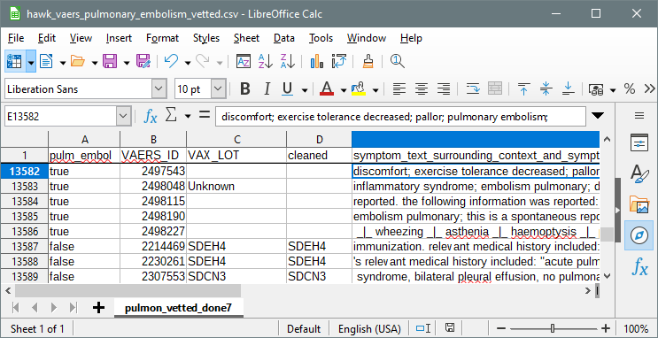Click the formula input line
The image size is (658, 338).
[400, 116]
